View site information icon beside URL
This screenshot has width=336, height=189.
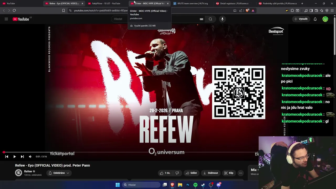70,10
